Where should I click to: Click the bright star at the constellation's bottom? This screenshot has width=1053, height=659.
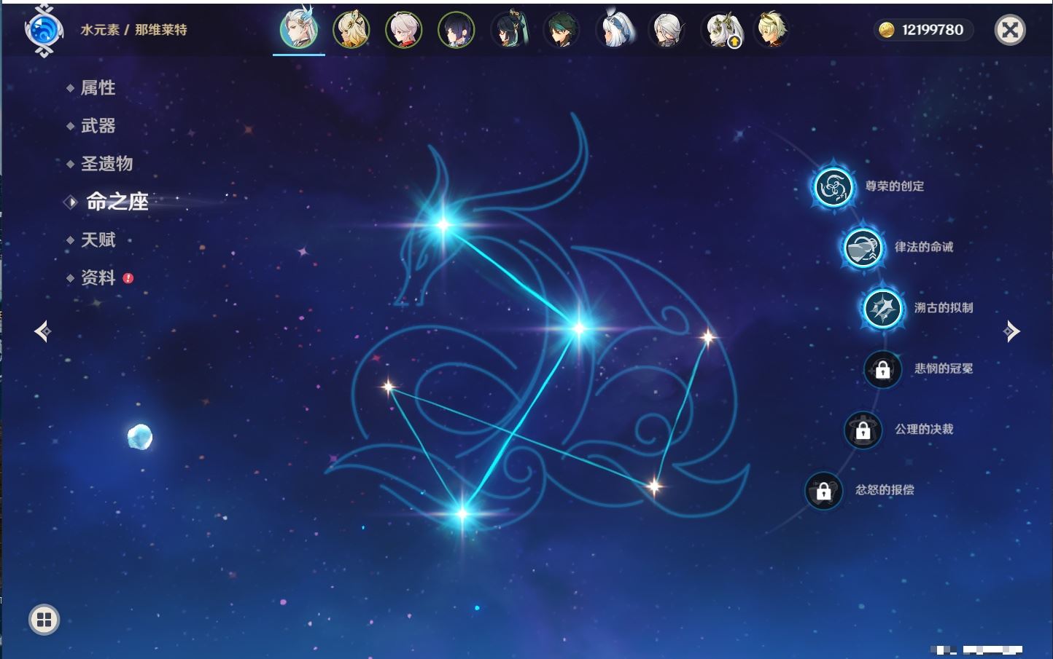462,514
